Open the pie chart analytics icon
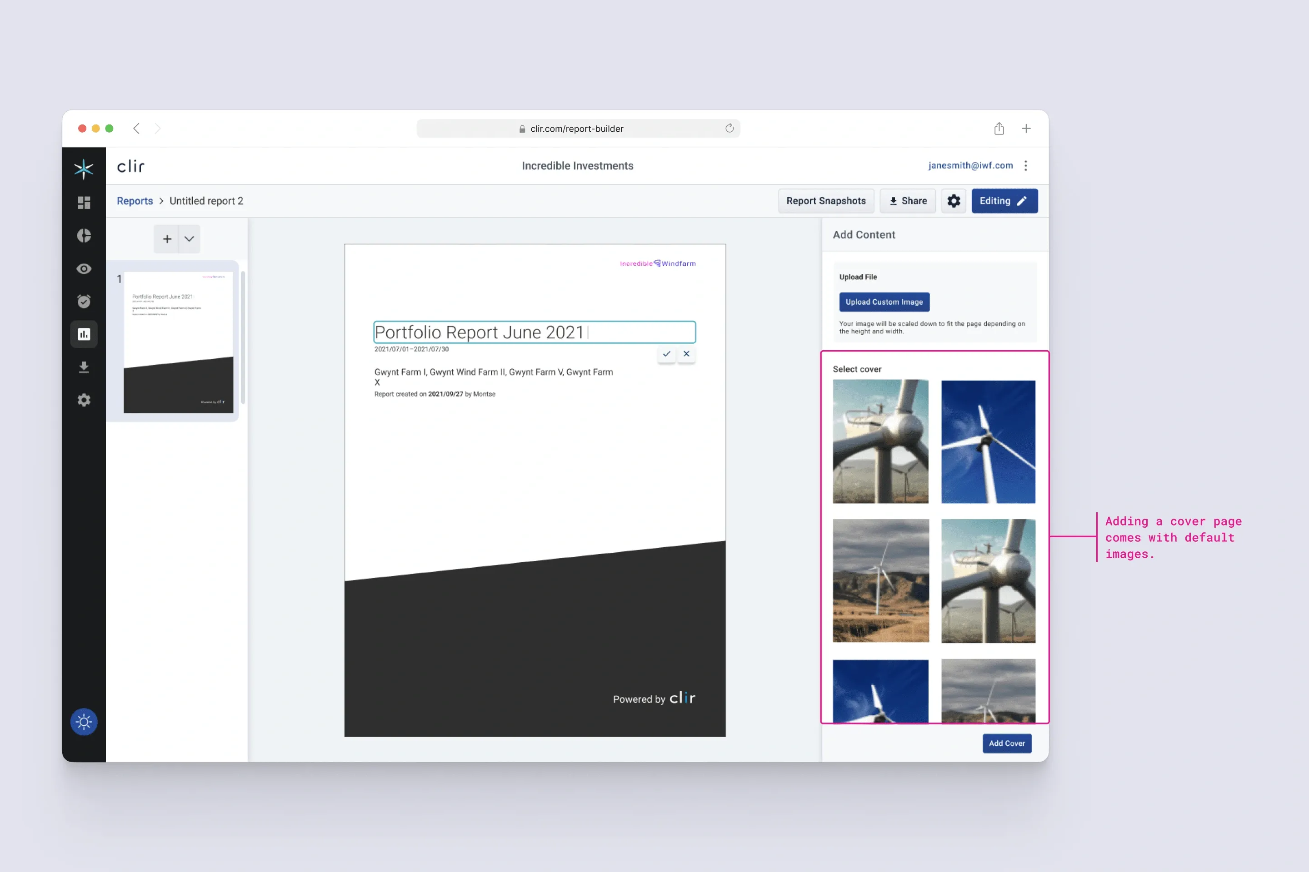Viewport: 1309px width, 872px height. point(84,235)
